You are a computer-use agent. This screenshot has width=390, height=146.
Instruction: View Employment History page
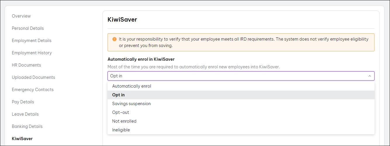click(x=32, y=53)
